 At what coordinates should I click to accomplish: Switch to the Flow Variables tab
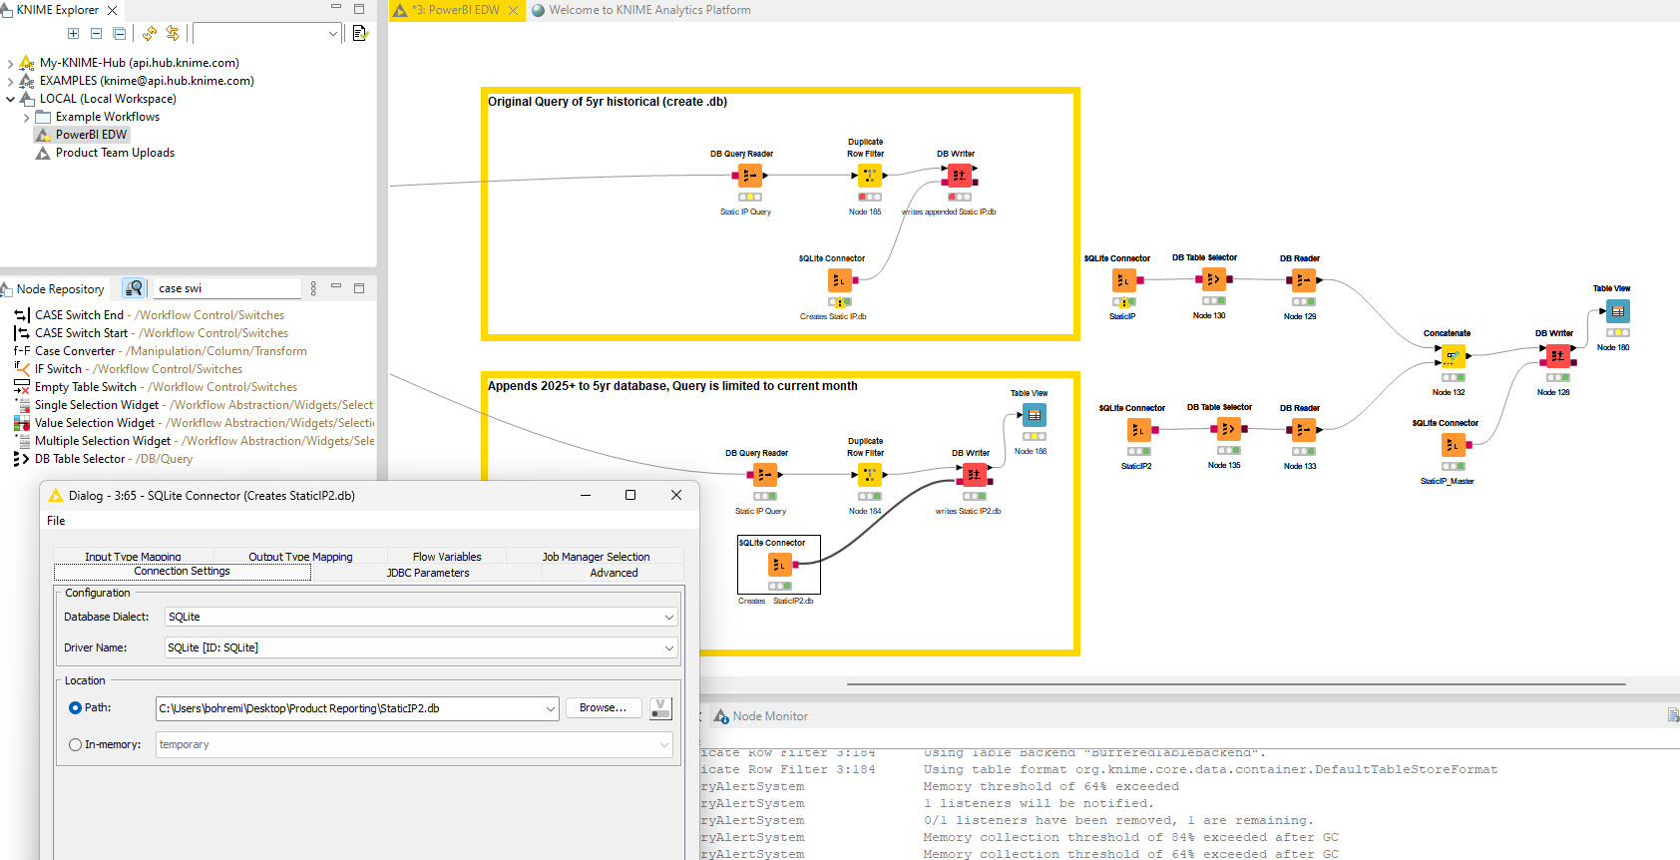coord(447,557)
